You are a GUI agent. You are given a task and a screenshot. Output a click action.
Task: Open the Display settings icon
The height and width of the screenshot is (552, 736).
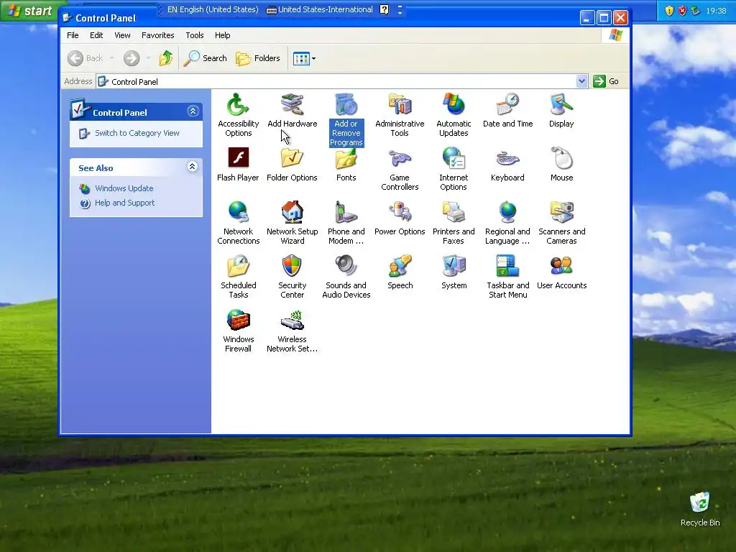pos(561,110)
